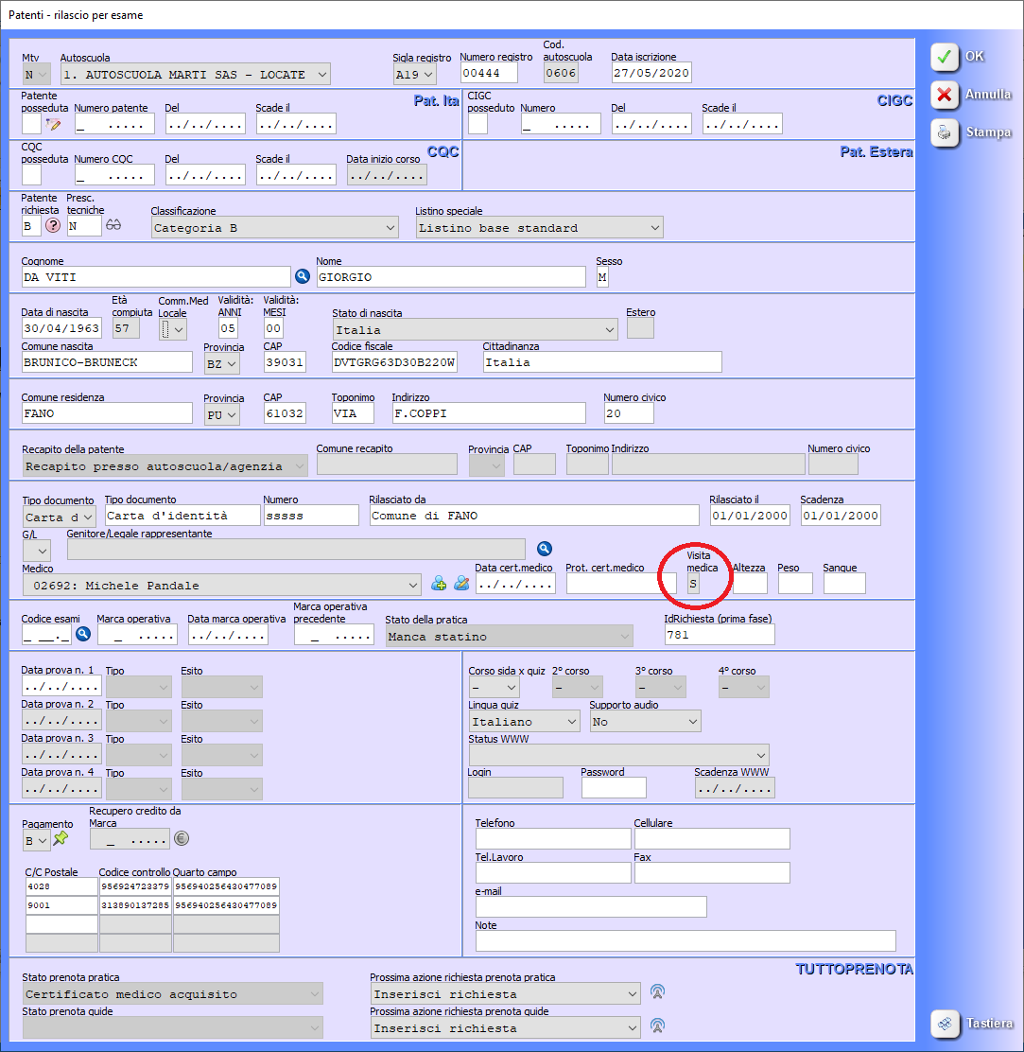Image resolution: width=1024 pixels, height=1052 pixels.
Task: Tick the Patente posseduta checkbox
Action: (x=31, y=124)
